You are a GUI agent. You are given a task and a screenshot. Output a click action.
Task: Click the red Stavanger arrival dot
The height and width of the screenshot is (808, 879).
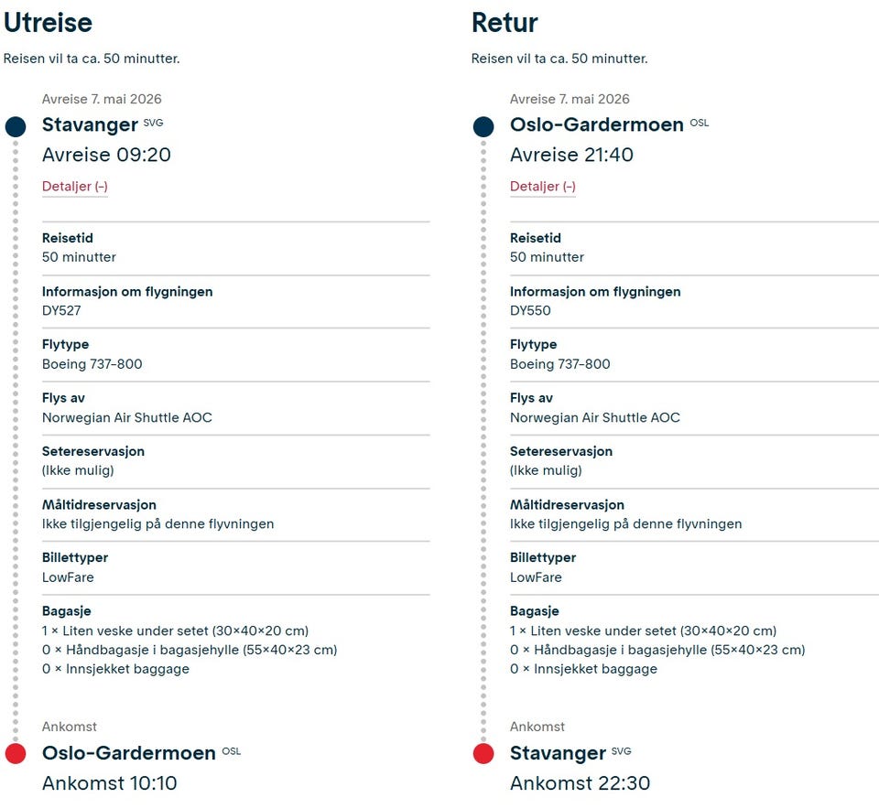click(x=483, y=754)
